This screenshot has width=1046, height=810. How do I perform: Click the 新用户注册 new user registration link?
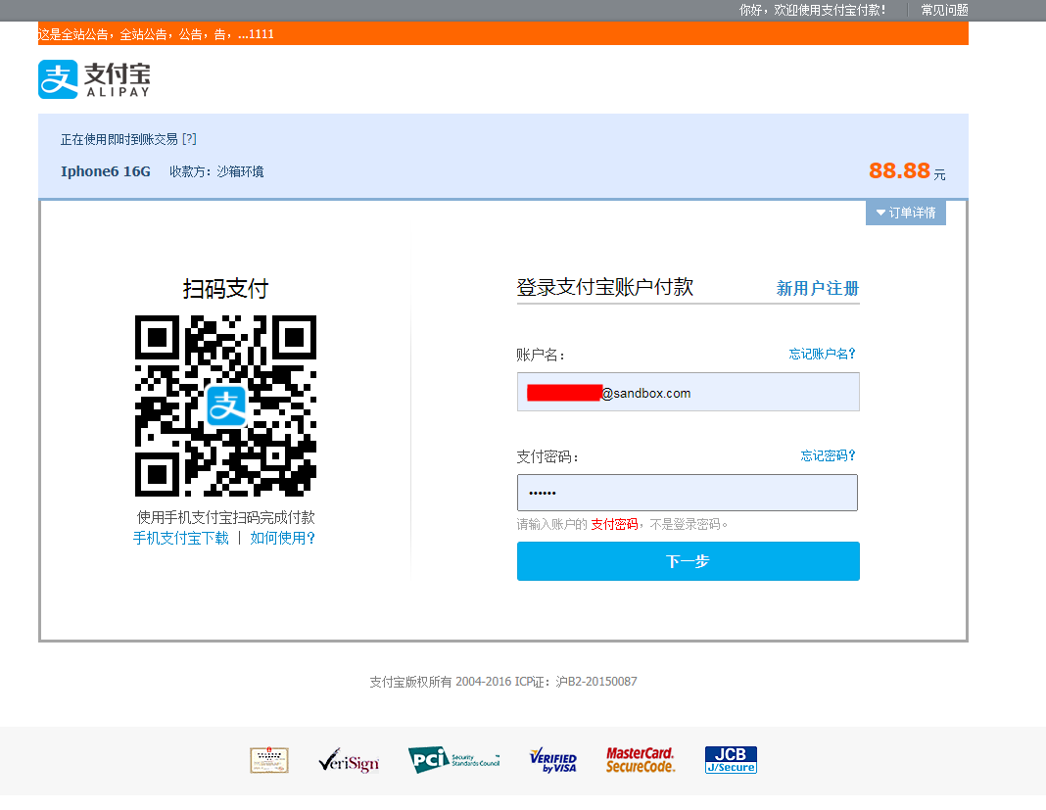coord(817,288)
